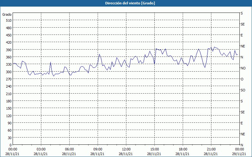This screenshot has width=252, height=157.
Task: Click the 21:00 time axis label
Action: [211, 149]
